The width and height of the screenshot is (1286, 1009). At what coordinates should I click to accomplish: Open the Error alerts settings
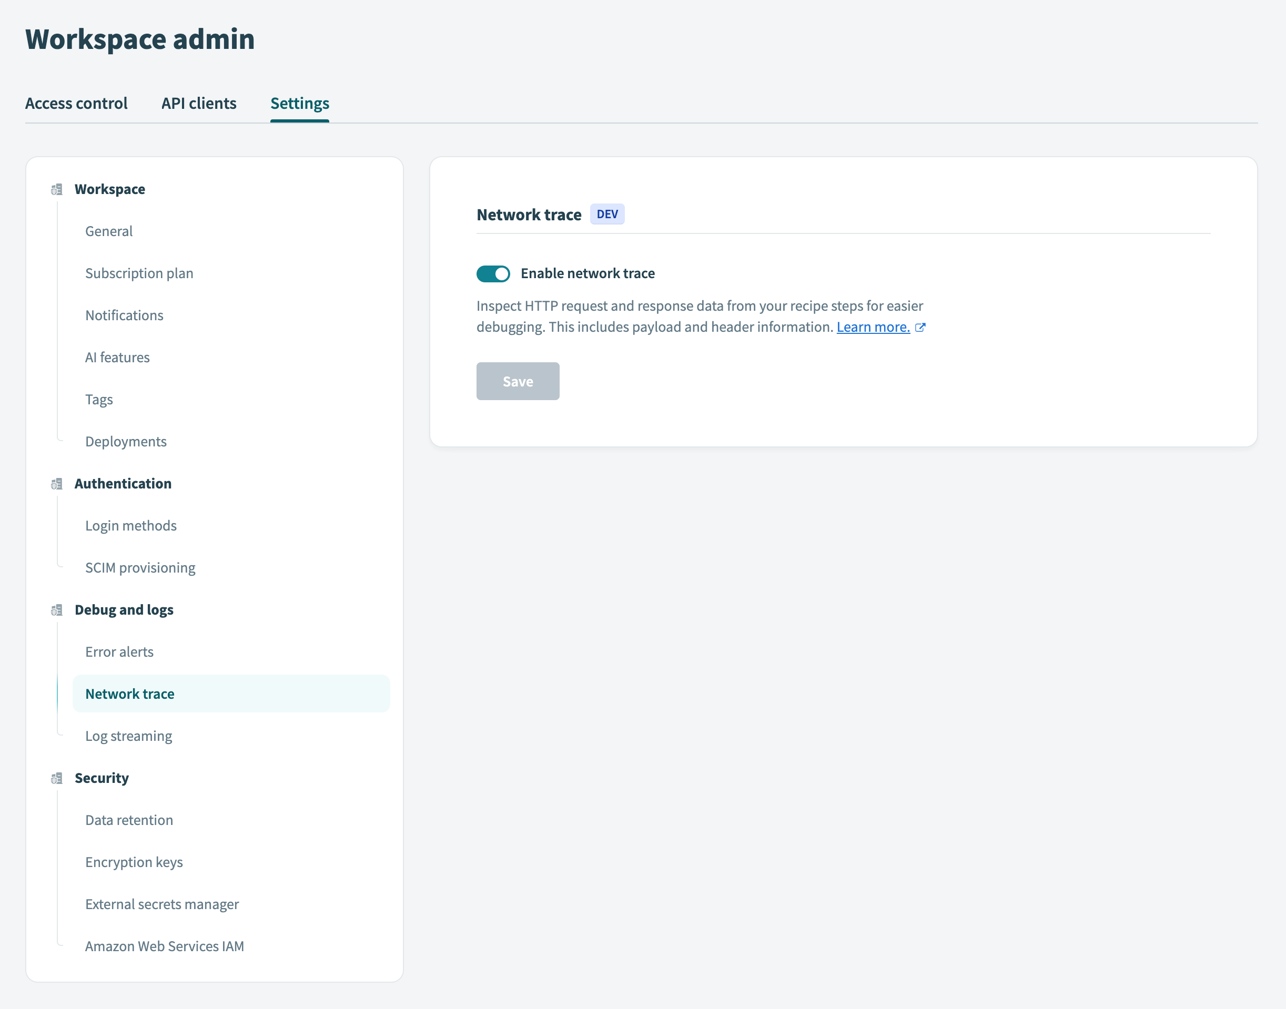tap(119, 651)
